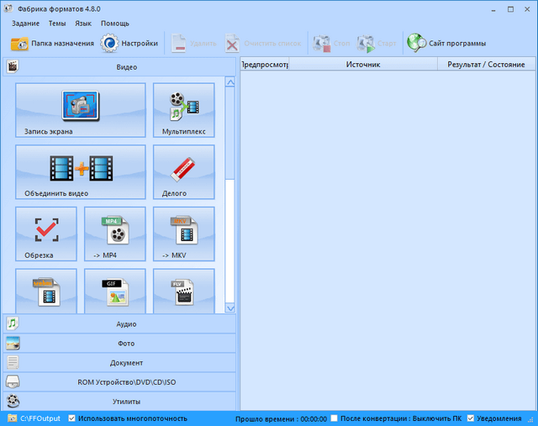Open Настройки from the toolbar
Image resolution: width=538 pixels, height=426 pixels.
(129, 43)
